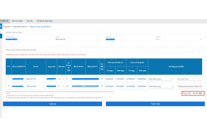207x140 pixels.
Task: Click months field showing 12 for Trần Thị Hòa
Action: click(68, 86)
